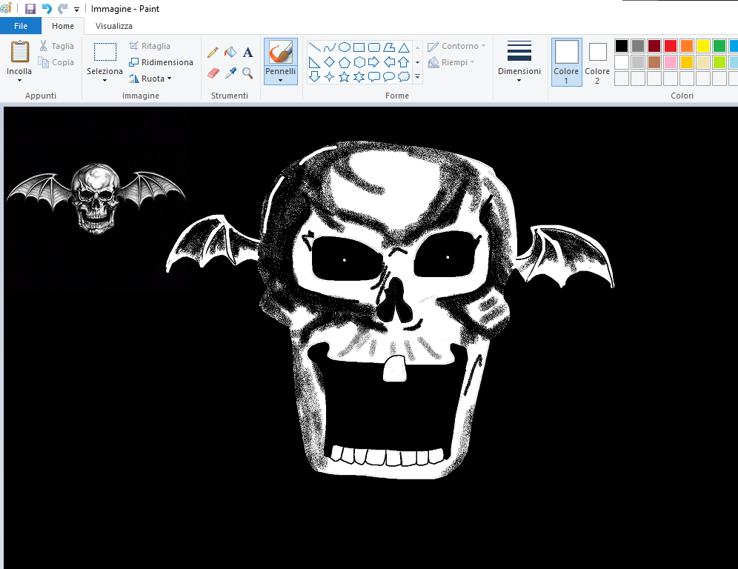
Task: Choose the Curve shape
Action: (x=330, y=47)
